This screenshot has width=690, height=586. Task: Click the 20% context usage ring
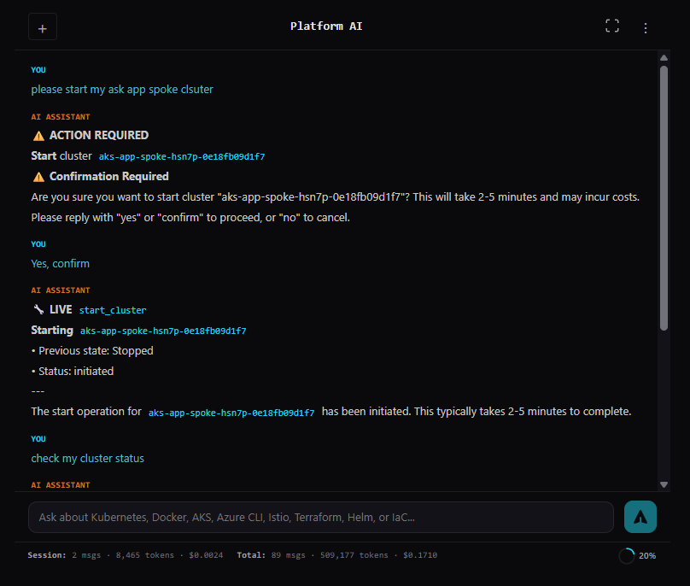click(626, 555)
